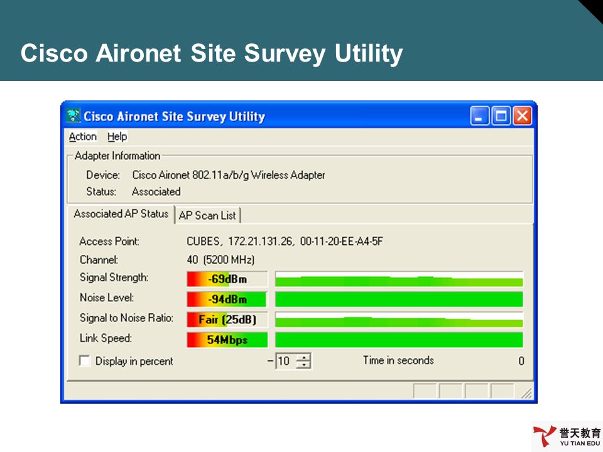Click the window resize grip corner
This screenshot has height=452, width=603.
point(526,392)
